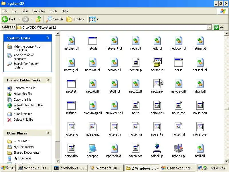229x172 pixels.
Task: Select the netlogon.dll file icon
Action: coord(178,41)
